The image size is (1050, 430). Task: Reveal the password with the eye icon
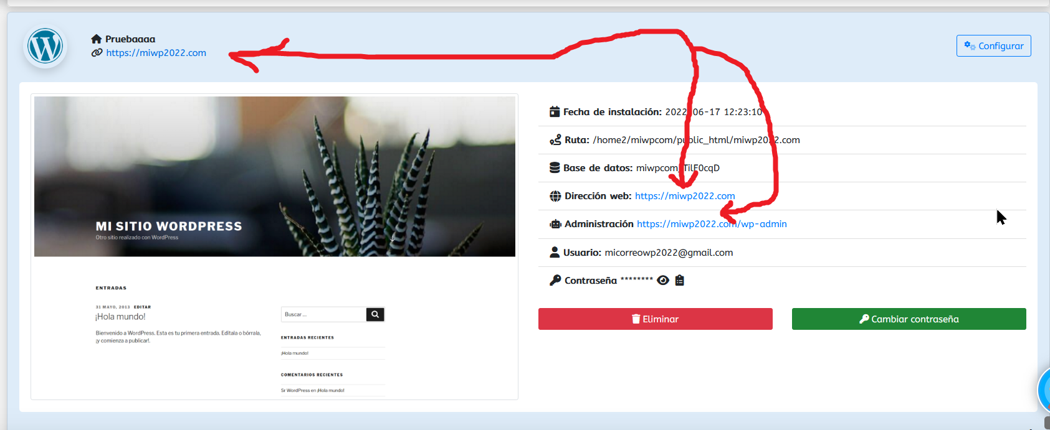click(x=663, y=281)
